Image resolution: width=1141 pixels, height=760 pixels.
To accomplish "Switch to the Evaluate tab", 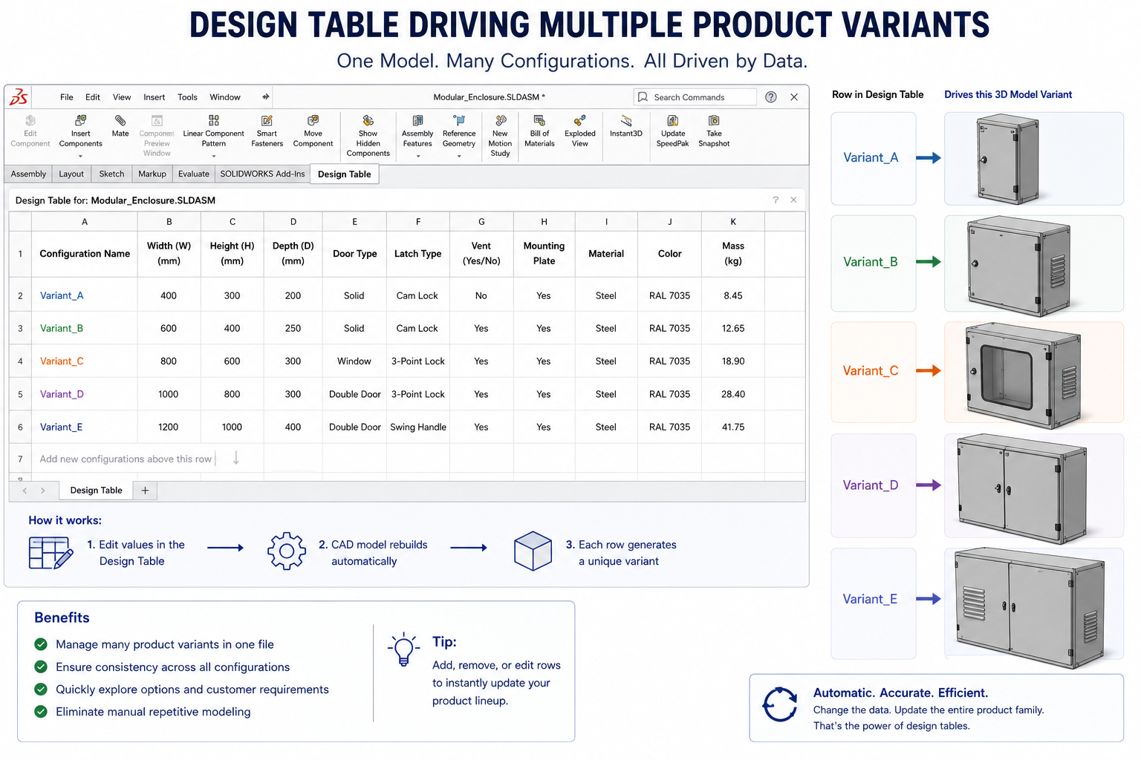I will pos(194,174).
